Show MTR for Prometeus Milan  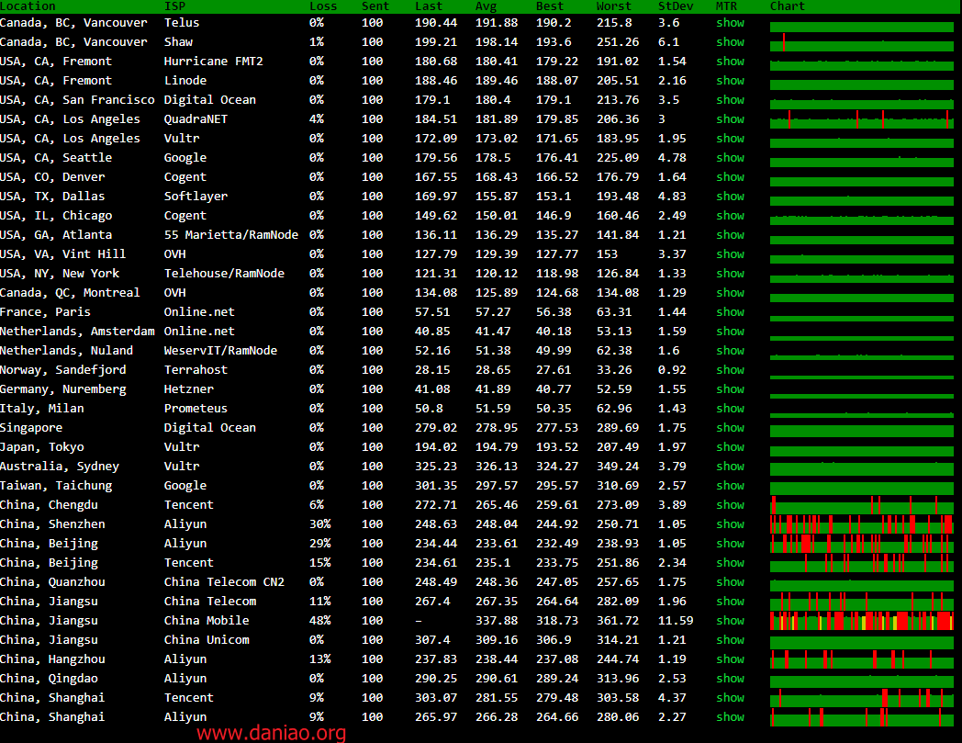pos(730,409)
